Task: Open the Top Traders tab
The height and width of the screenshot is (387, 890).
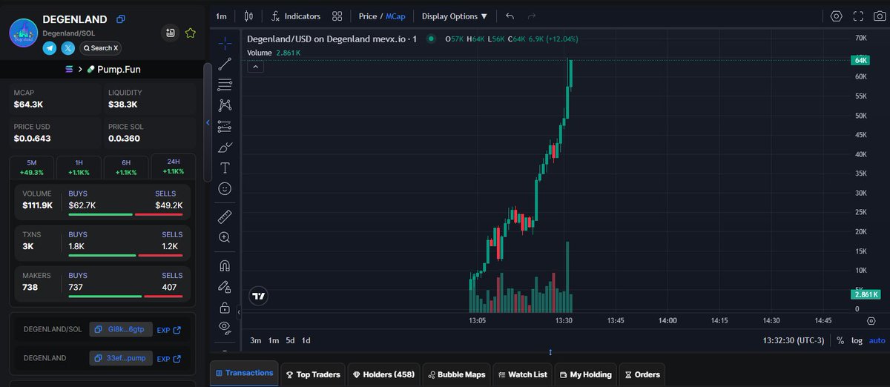Action: [x=313, y=374]
